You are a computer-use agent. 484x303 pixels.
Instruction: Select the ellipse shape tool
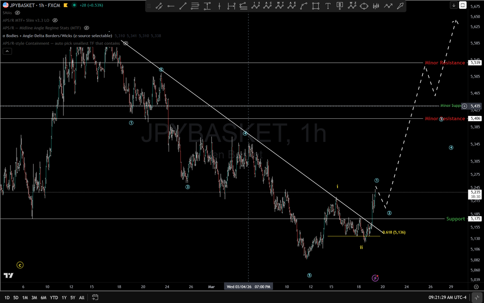364,6
